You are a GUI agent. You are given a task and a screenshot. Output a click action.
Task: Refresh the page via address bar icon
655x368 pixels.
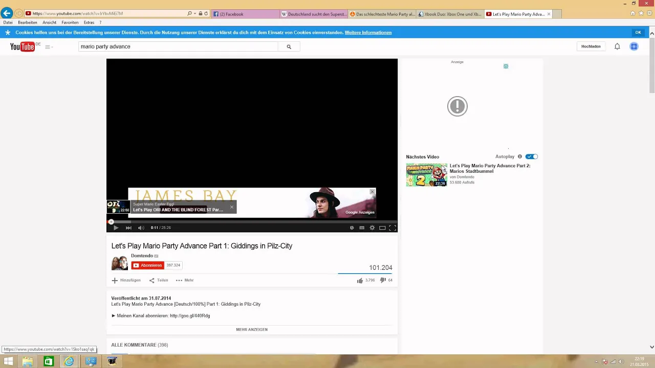[x=206, y=14]
